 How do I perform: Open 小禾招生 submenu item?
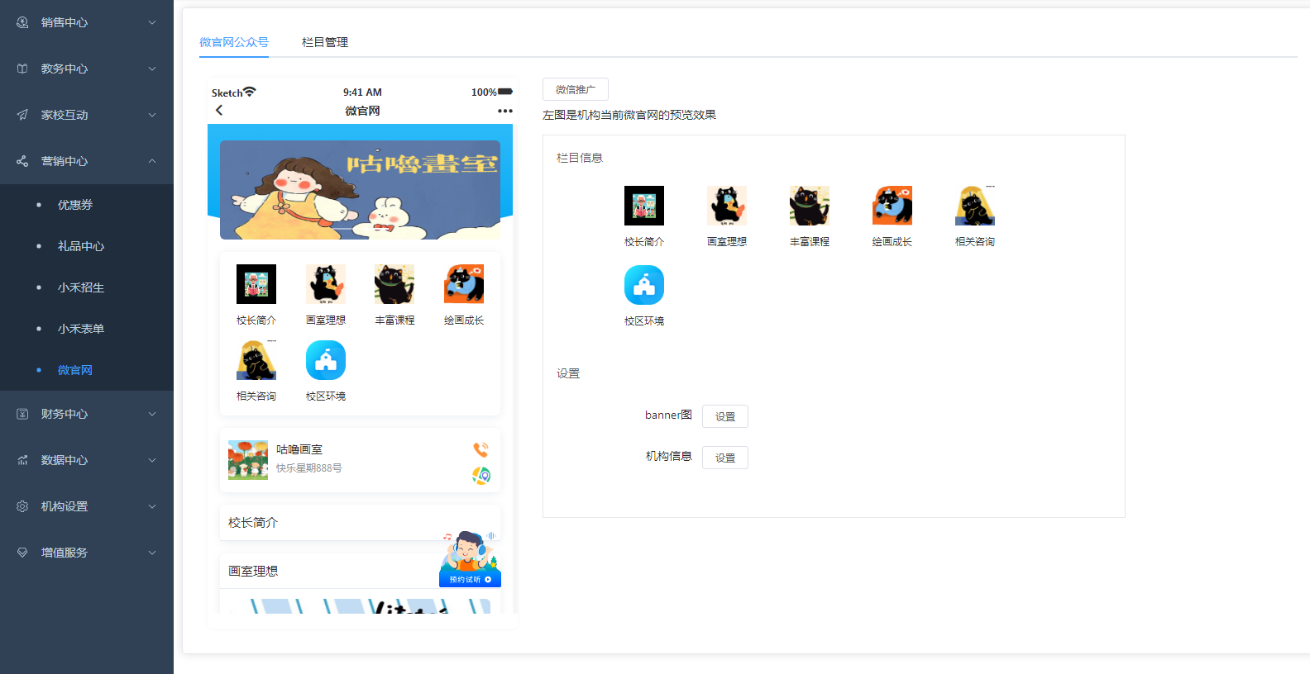tap(87, 287)
